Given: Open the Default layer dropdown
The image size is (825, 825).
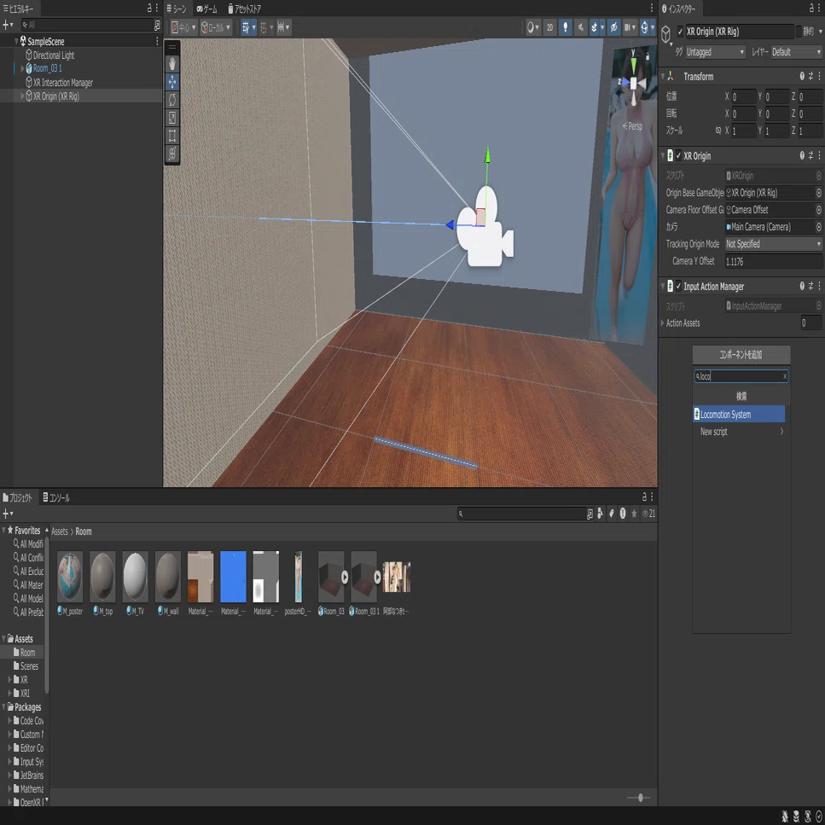Looking at the screenshot, I should point(797,52).
